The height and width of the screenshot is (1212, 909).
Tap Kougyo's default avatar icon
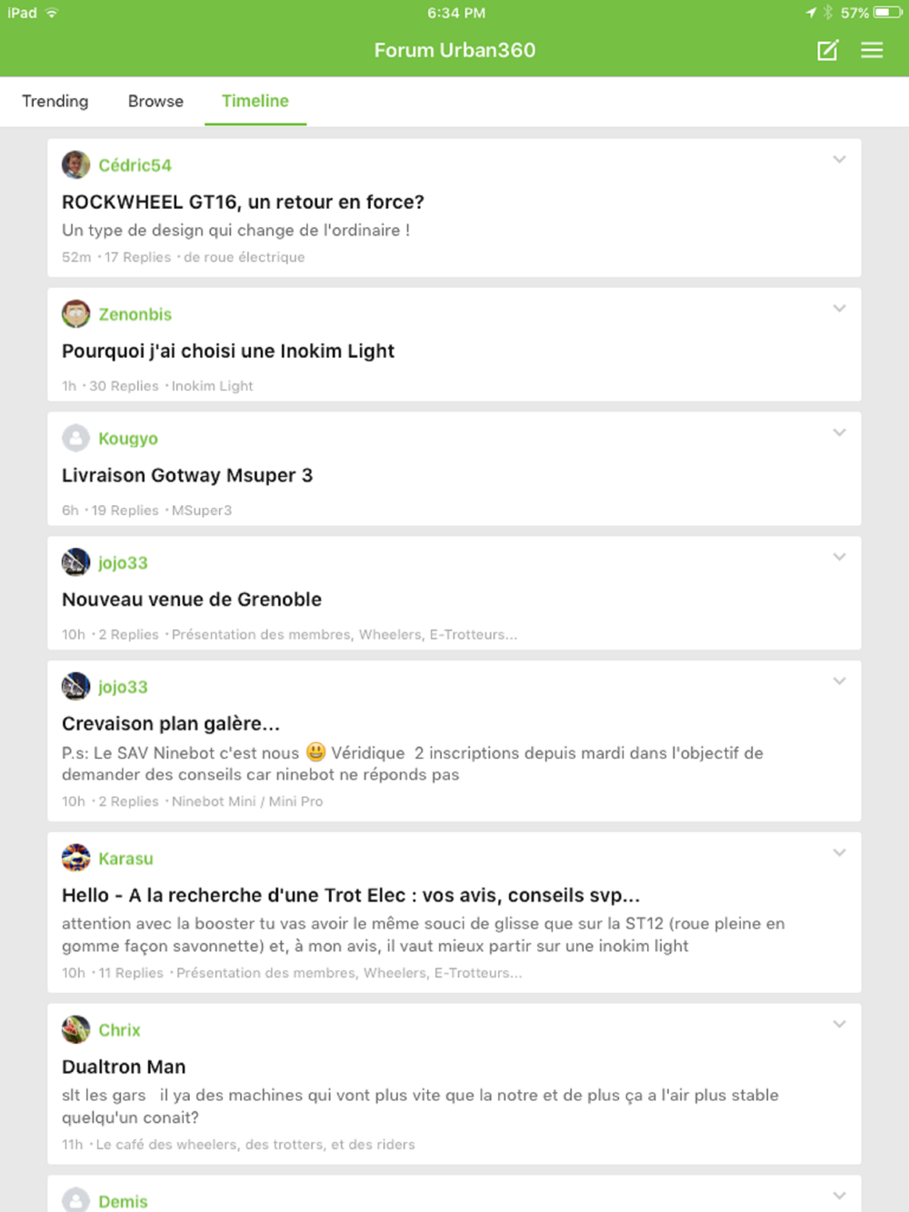[75, 439]
